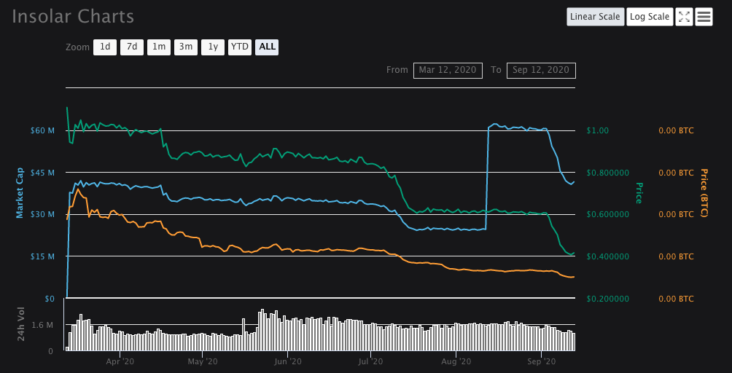732x373 pixels.
Task: Click the $15 M market cap label
Action: 43,256
